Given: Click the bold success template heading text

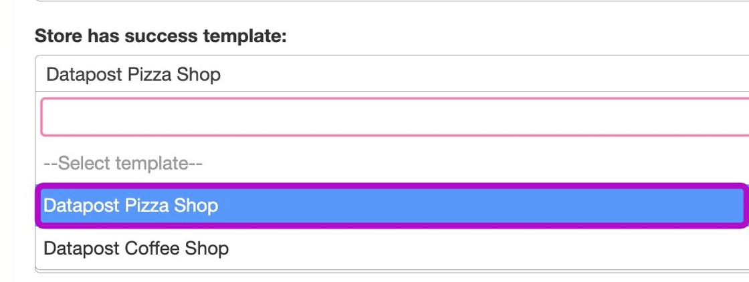Looking at the screenshot, I should (x=160, y=35).
